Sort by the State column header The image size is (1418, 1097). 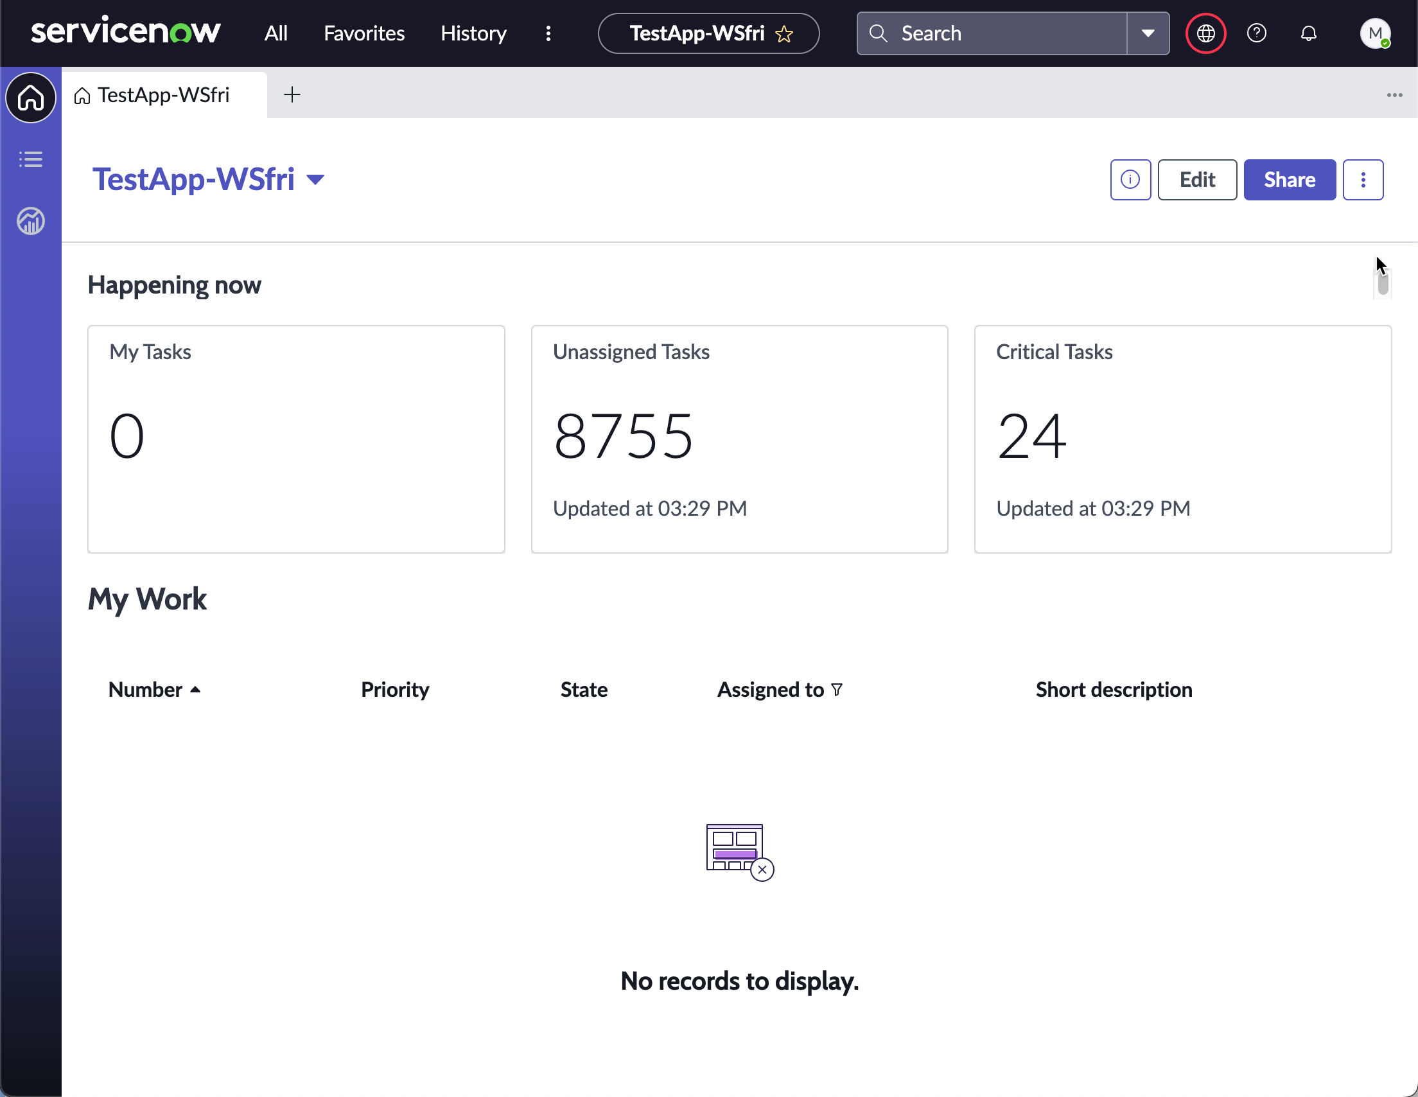click(x=584, y=689)
